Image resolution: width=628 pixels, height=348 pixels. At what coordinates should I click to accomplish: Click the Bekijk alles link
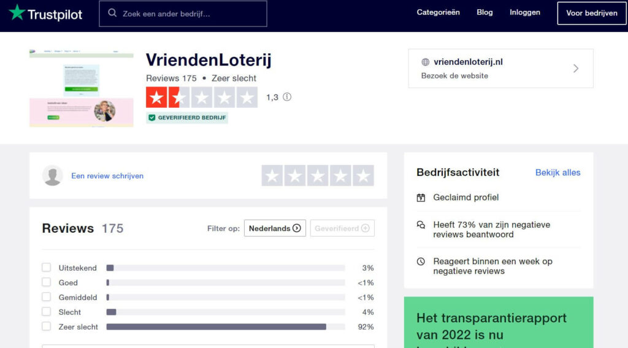click(x=557, y=172)
